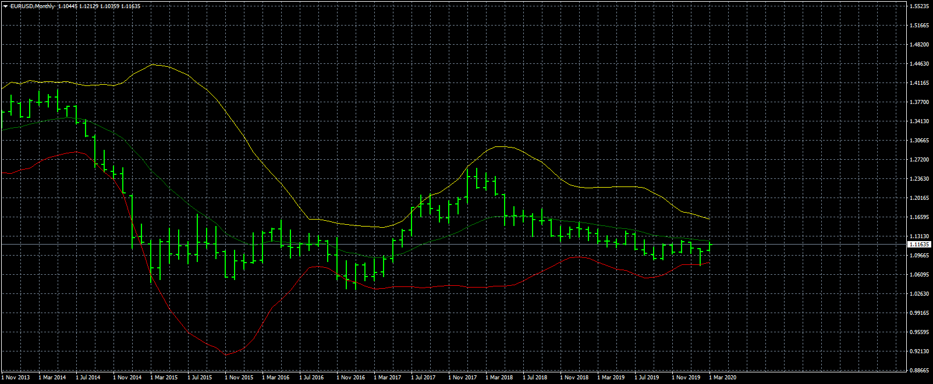Click the 1 Mar 2018 date label
The width and height of the screenshot is (933, 384).
499,378
